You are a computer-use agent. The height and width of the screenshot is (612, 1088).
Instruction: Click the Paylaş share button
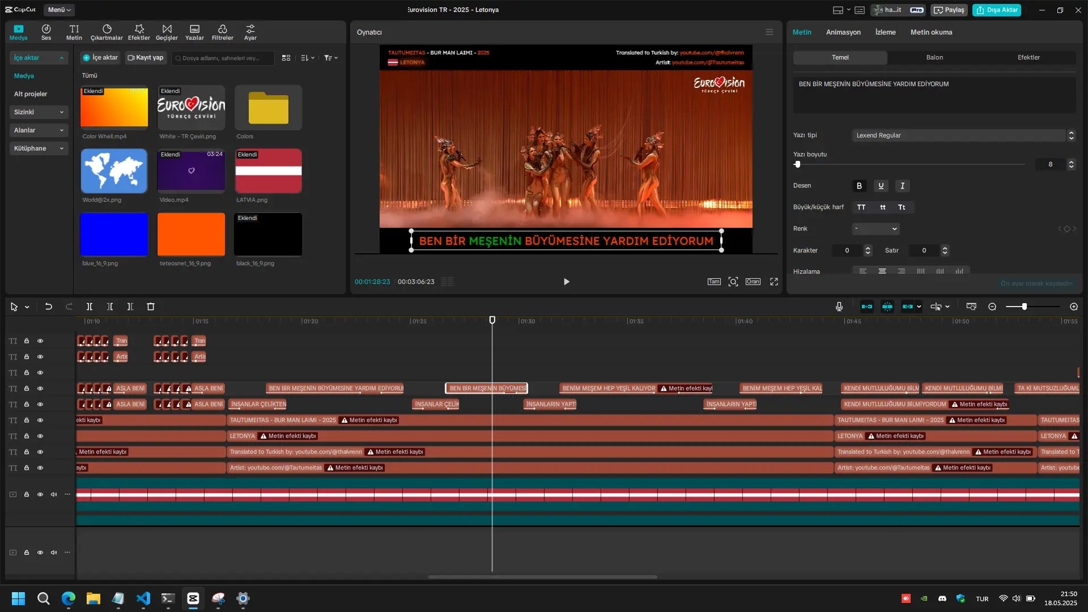(x=949, y=10)
